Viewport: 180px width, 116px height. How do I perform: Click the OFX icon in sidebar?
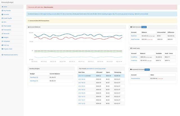(x=2, y=22)
